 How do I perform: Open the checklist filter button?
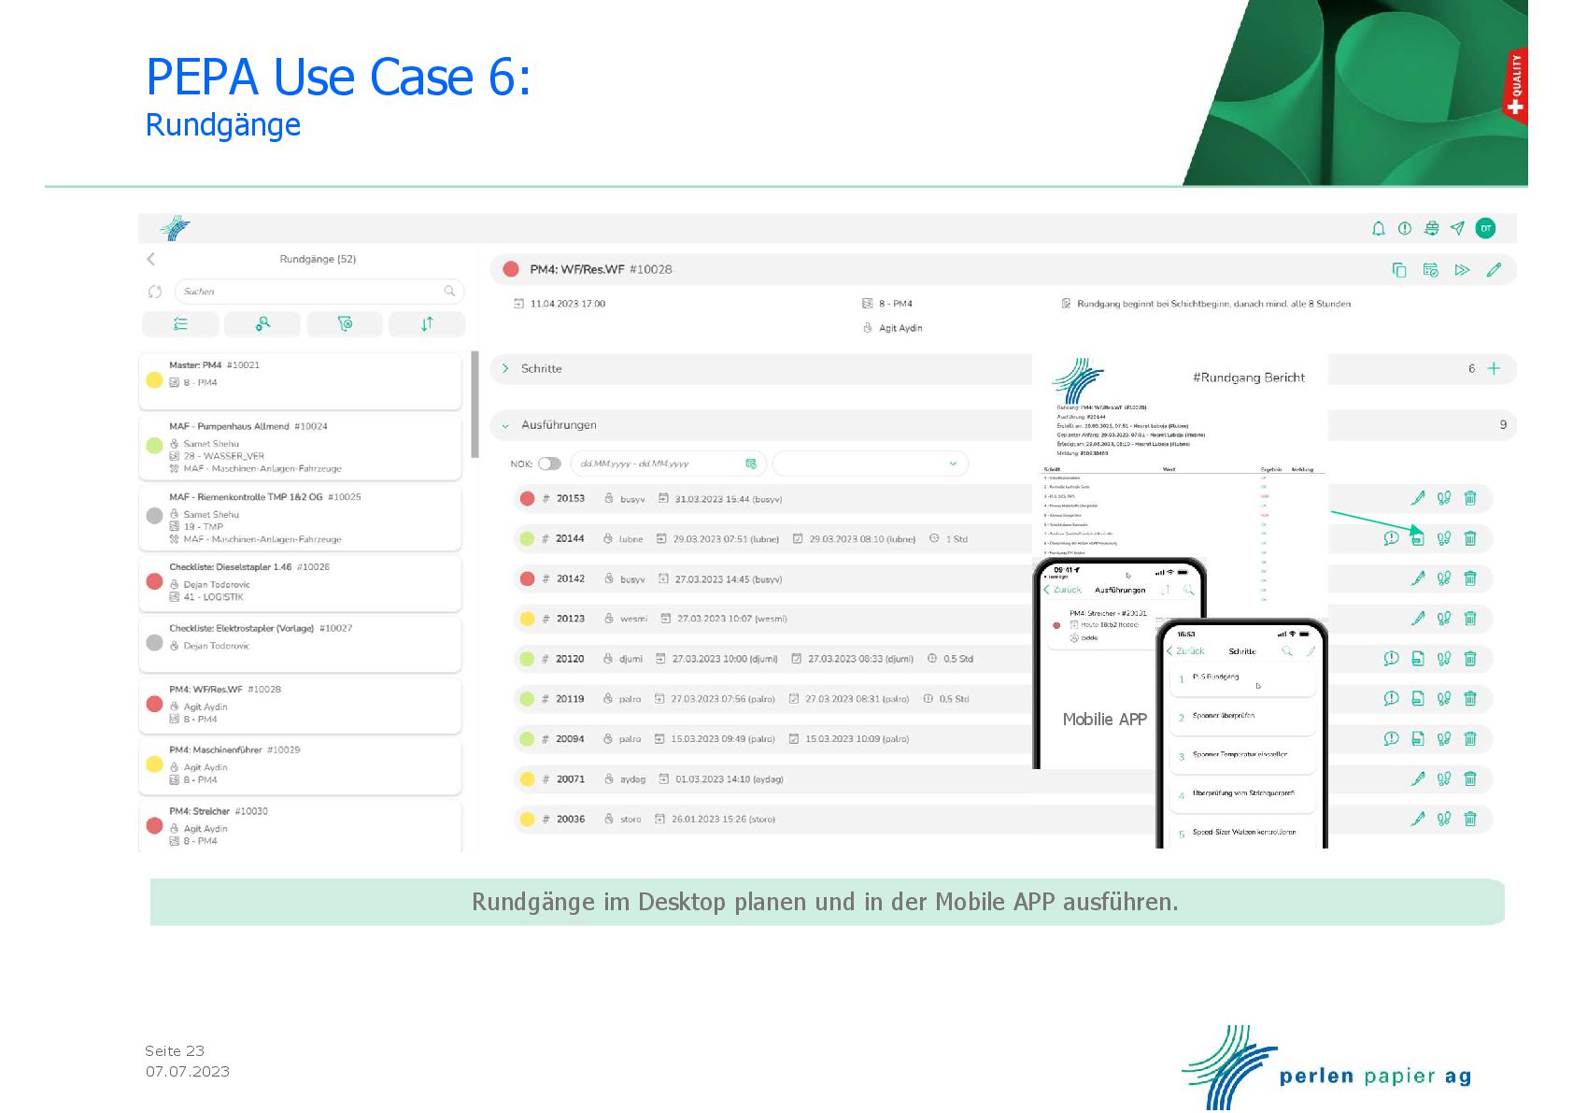pyautogui.click(x=180, y=324)
